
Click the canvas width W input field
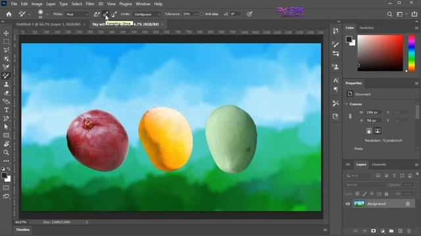(373, 112)
